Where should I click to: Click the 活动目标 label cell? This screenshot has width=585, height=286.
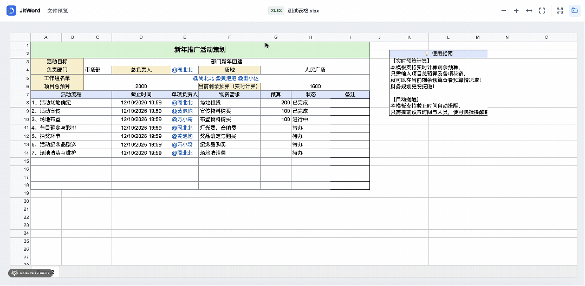(57, 62)
